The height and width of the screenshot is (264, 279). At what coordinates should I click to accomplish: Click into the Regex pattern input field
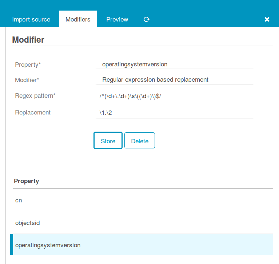[174, 96]
